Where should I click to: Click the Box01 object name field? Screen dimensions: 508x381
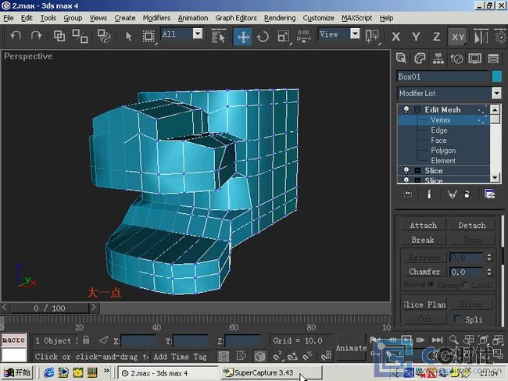coord(443,77)
